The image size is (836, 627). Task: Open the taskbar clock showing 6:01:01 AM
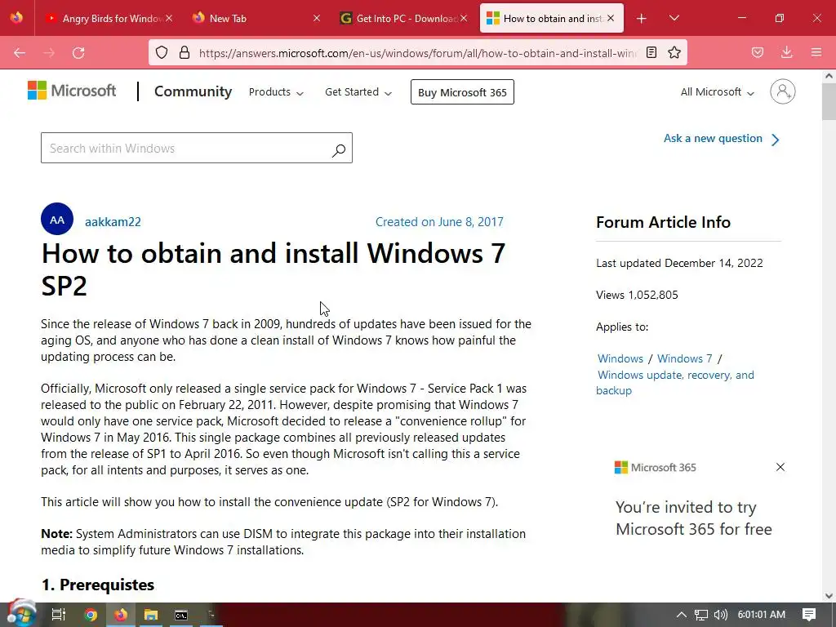762,615
